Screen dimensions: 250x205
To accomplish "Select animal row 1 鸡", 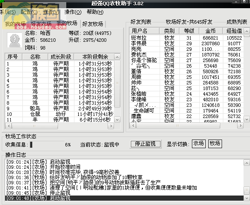I will (60, 64).
